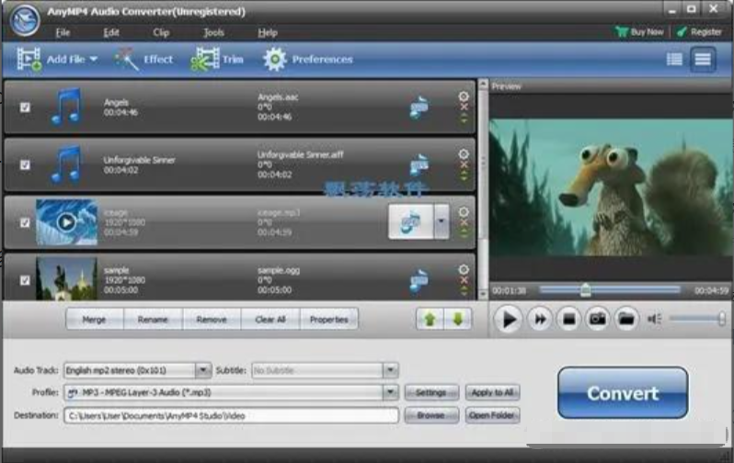Apply the profile to all files
The image size is (734, 463).
492,392
